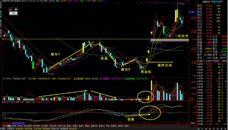Screen dimensions: 228x130
Task: Click the 日线 period selector below the chart
Action: click(x=193, y=123)
